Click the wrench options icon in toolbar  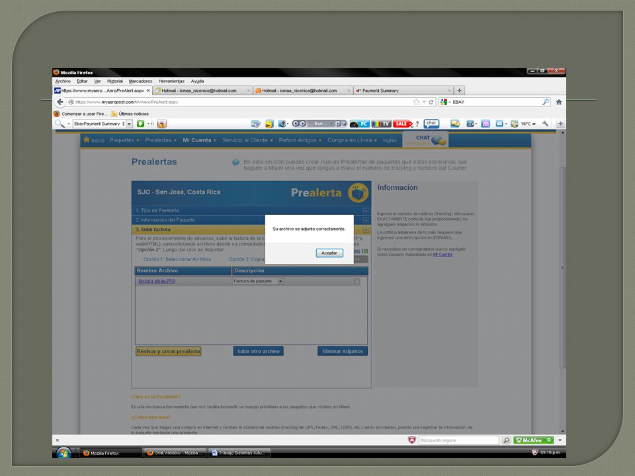pyautogui.click(x=546, y=124)
